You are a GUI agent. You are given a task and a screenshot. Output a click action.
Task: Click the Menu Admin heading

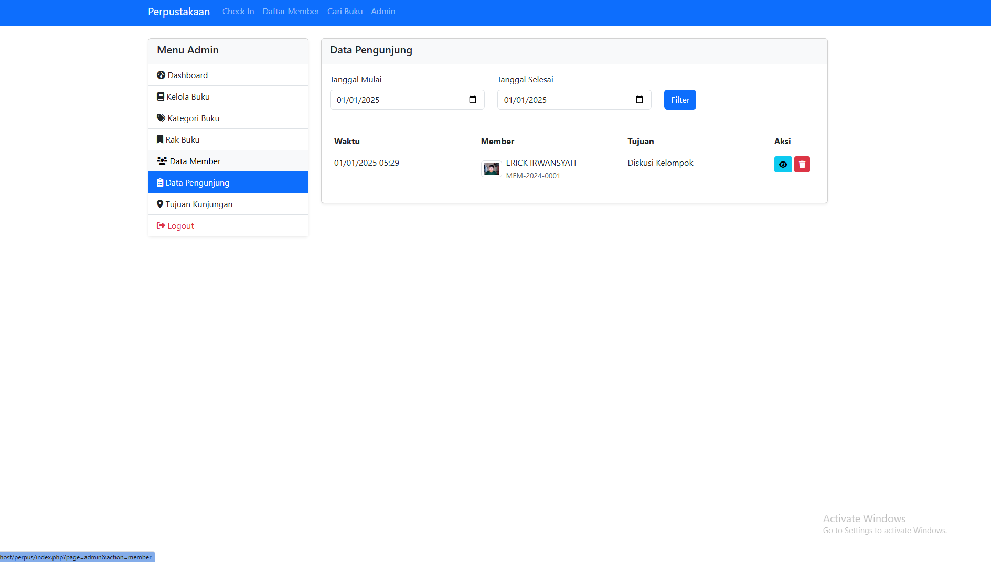tap(188, 50)
